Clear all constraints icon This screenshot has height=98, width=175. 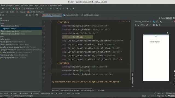(147, 25)
